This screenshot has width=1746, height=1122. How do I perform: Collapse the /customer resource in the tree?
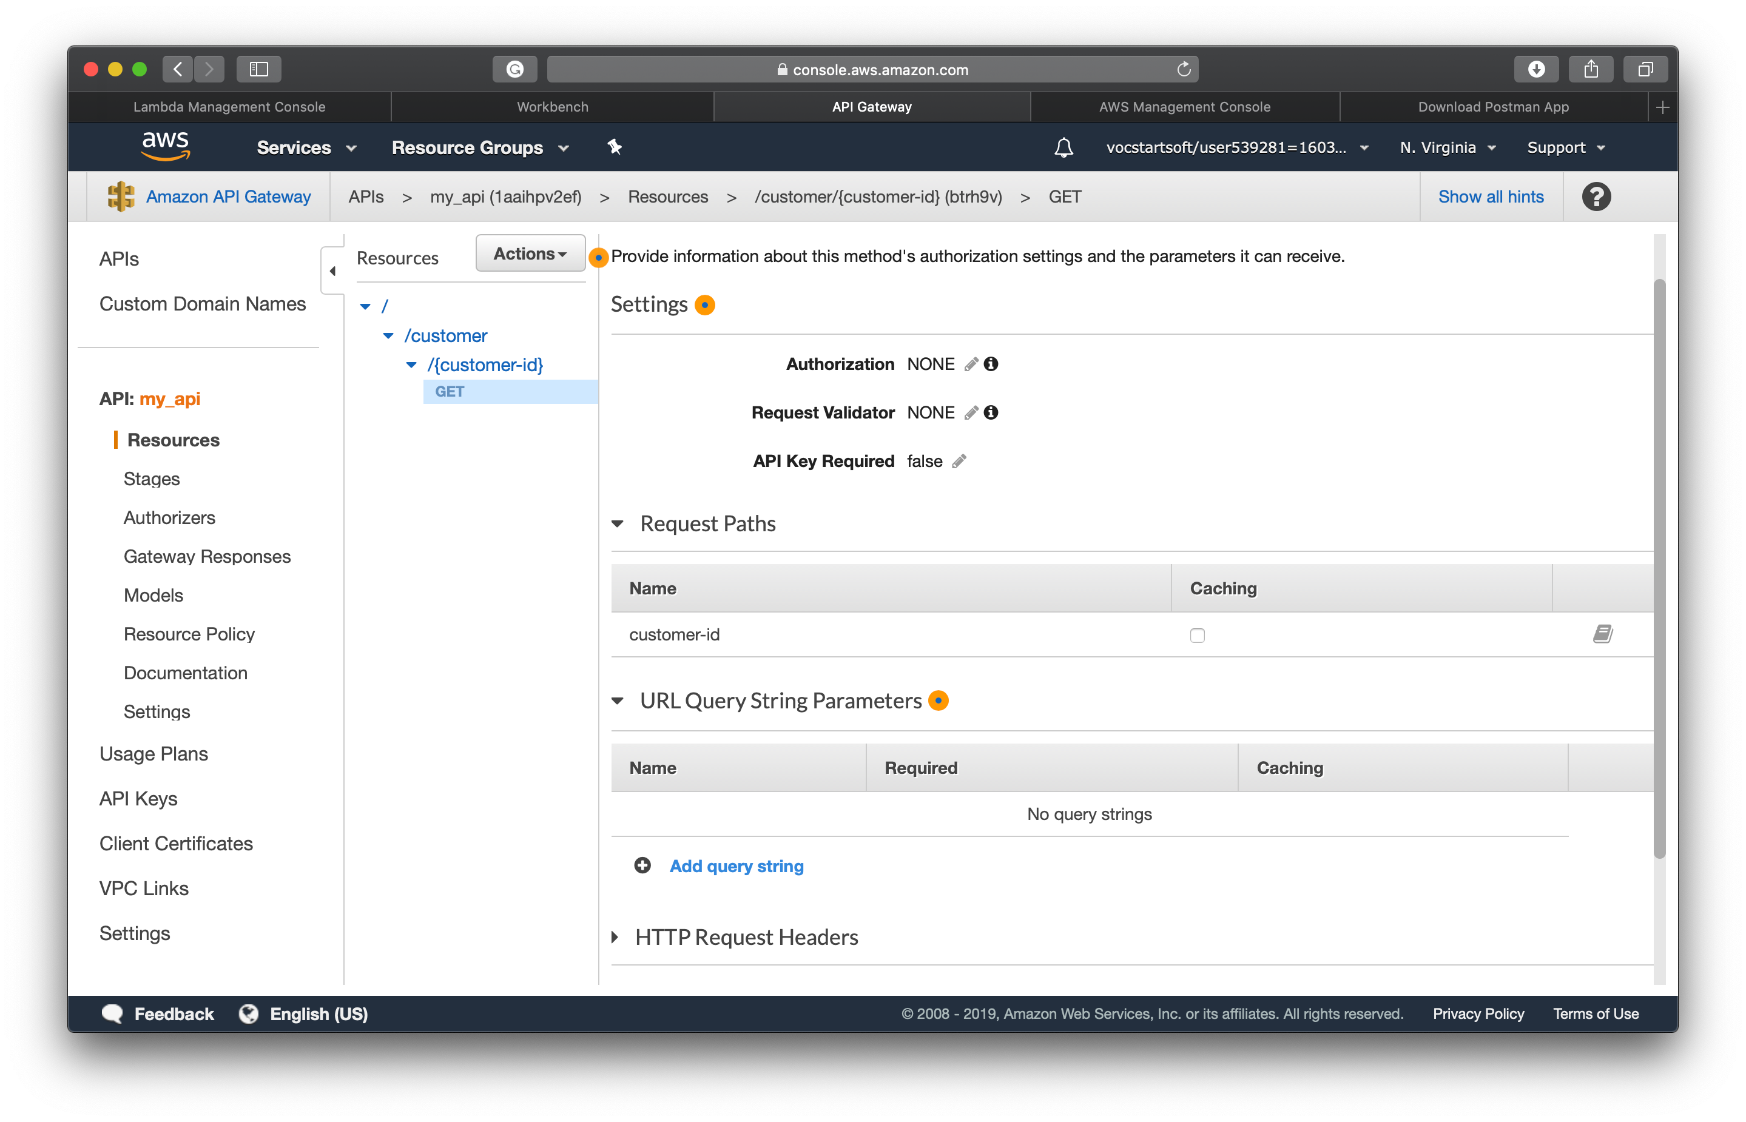pos(388,336)
